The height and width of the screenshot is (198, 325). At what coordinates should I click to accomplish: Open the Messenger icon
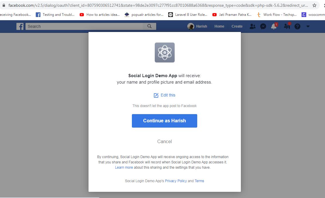(x=263, y=26)
